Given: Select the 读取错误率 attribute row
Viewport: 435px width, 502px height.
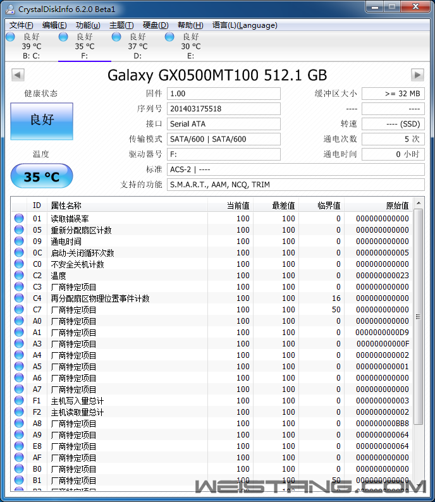Looking at the screenshot, I should click(212, 219).
